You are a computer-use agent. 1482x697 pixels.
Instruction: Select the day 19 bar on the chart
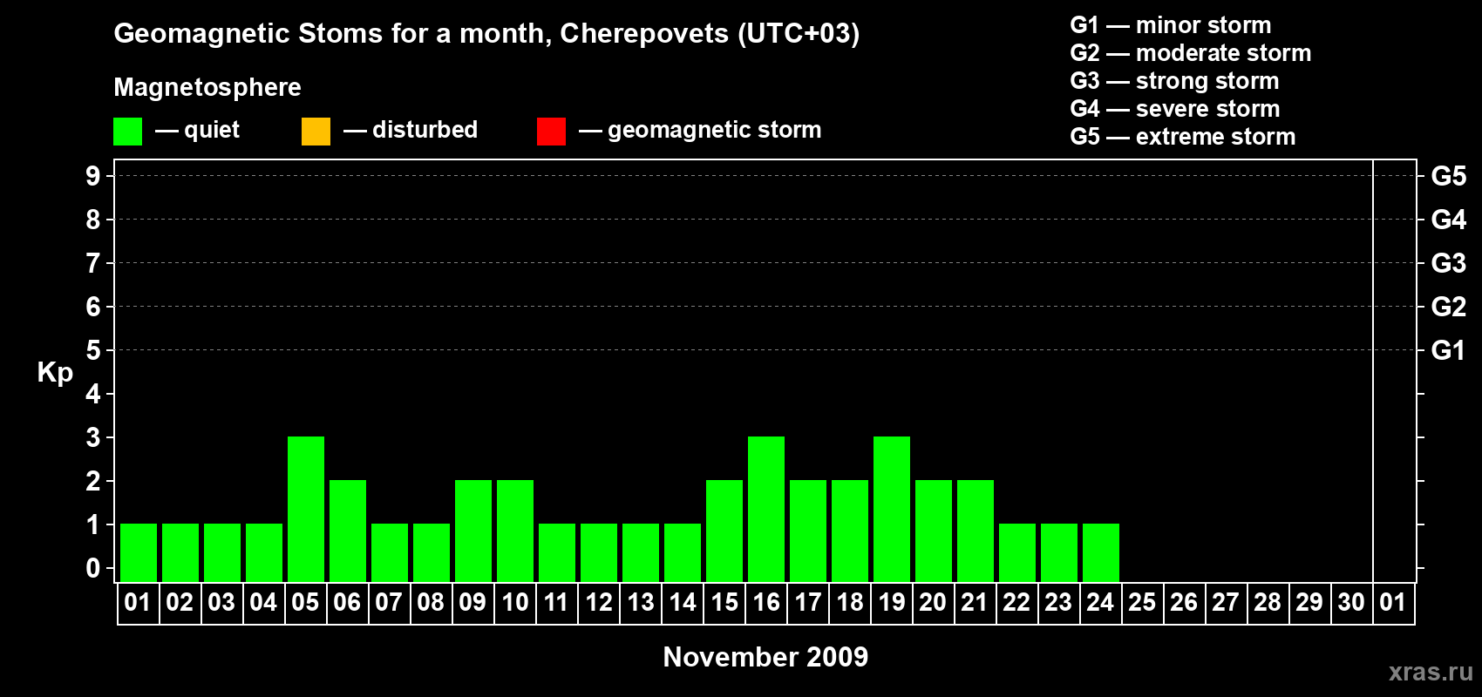coord(892,509)
